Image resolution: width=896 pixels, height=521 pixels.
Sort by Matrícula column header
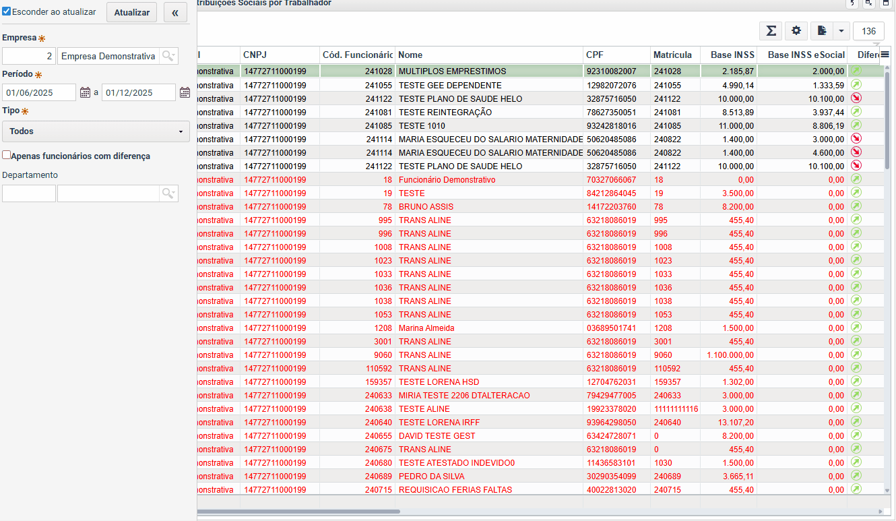[675, 55]
